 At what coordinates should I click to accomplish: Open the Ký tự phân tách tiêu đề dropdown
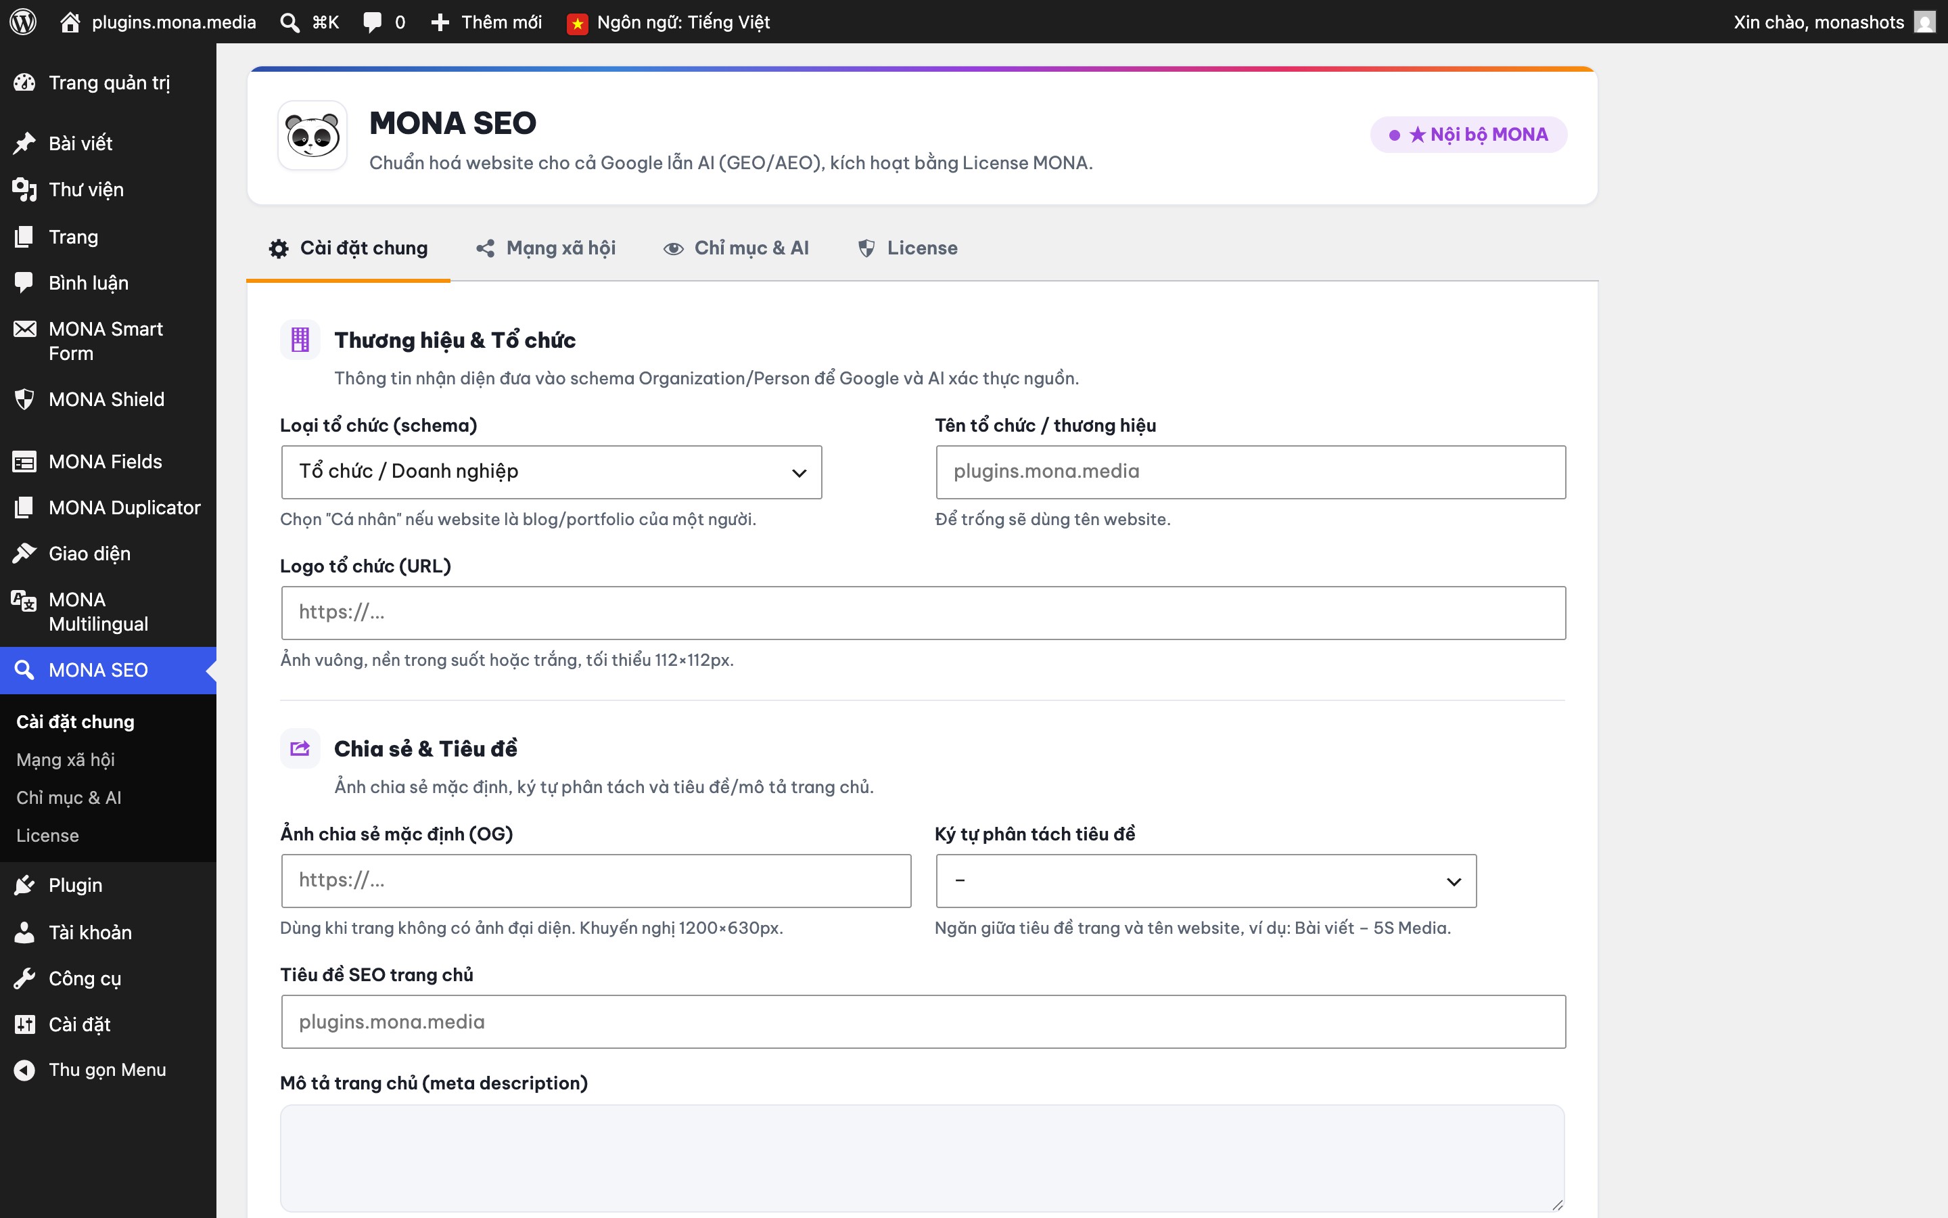1206,881
